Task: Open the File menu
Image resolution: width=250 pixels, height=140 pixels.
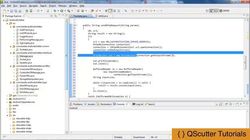Action: [3, 6]
